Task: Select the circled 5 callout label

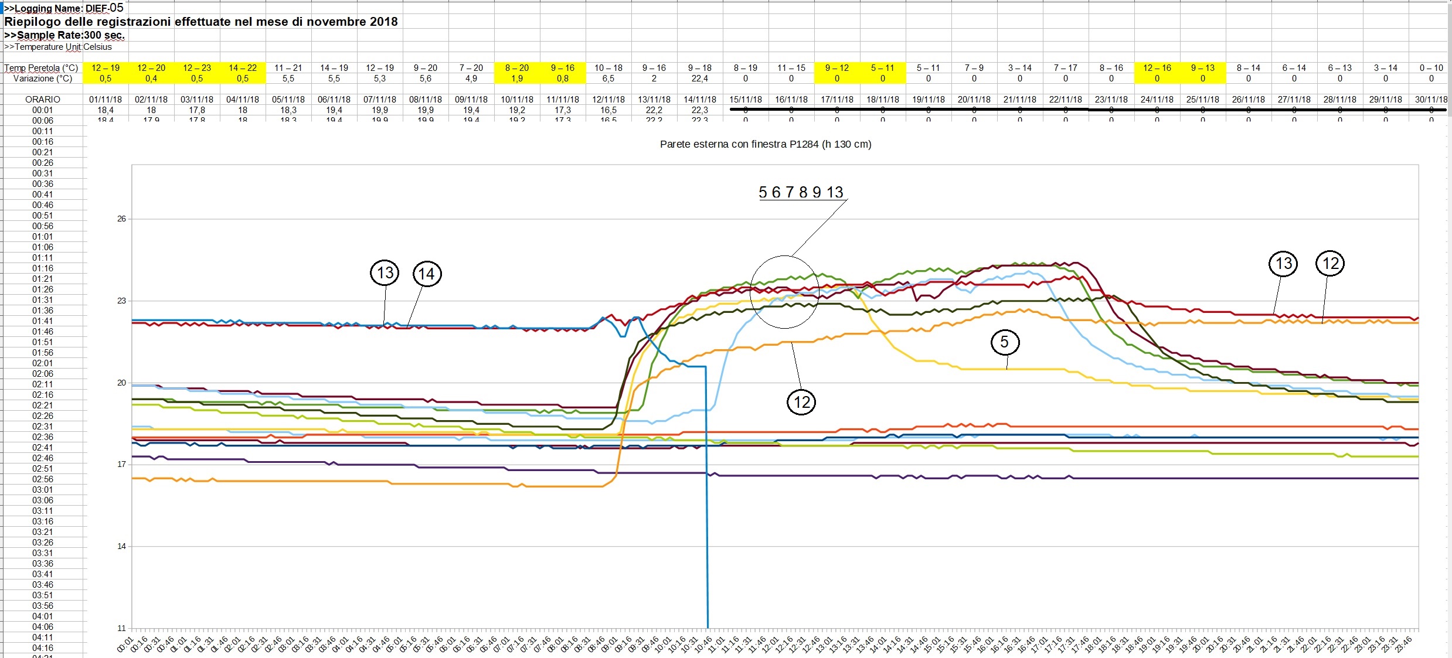Action: point(1004,342)
